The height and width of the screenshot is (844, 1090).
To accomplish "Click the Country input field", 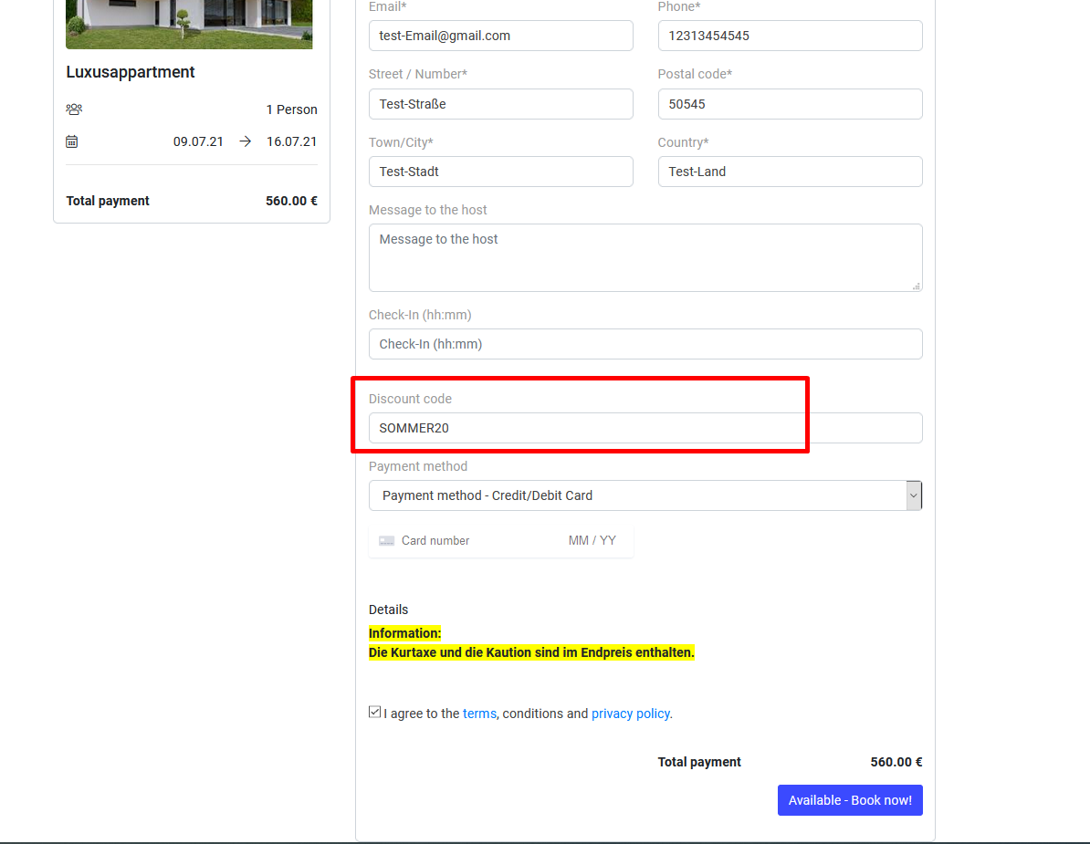I will (x=790, y=172).
